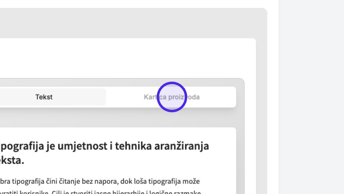Click the word 'aranžiranja' in the heading
Image resolution: width=344 pixels, height=194 pixels.
182,146
